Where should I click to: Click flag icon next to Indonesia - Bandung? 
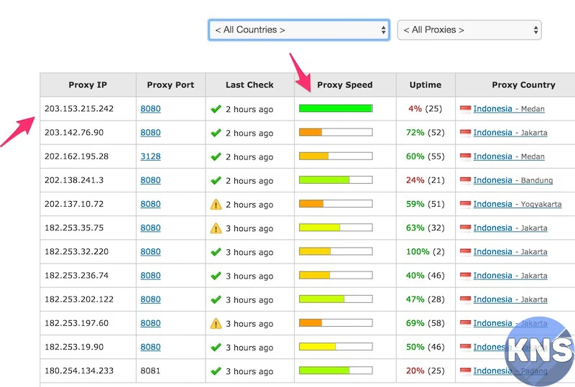465,180
